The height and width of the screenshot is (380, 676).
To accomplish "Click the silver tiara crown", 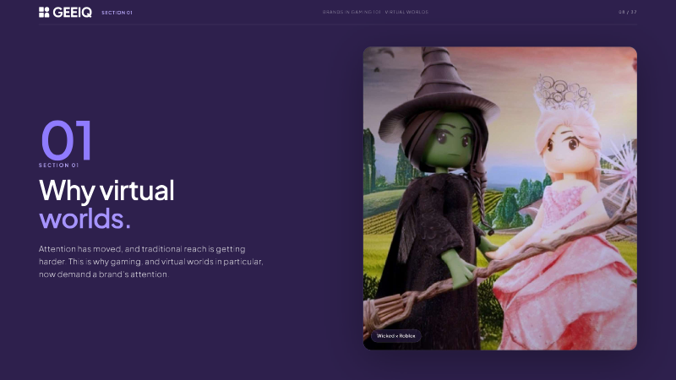I will 563,93.
